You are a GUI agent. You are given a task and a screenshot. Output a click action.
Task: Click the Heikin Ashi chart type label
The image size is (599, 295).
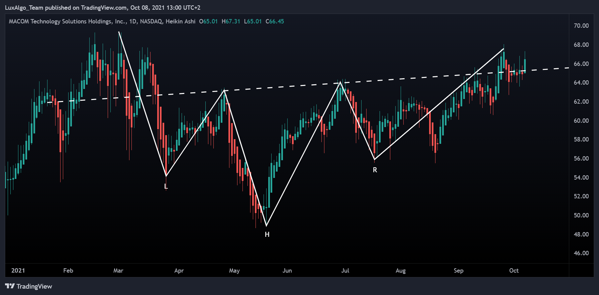(x=180, y=21)
